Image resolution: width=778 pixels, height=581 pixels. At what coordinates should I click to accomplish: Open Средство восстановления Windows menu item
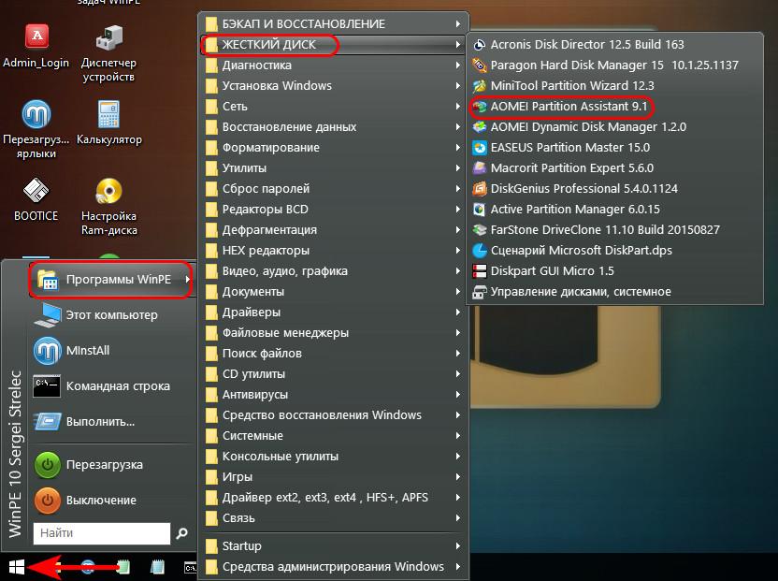(334, 415)
